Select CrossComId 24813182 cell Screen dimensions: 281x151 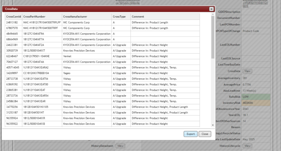click(x=13, y=22)
